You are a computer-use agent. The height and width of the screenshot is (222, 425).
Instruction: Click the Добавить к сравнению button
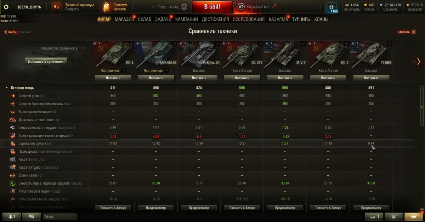pos(46,62)
